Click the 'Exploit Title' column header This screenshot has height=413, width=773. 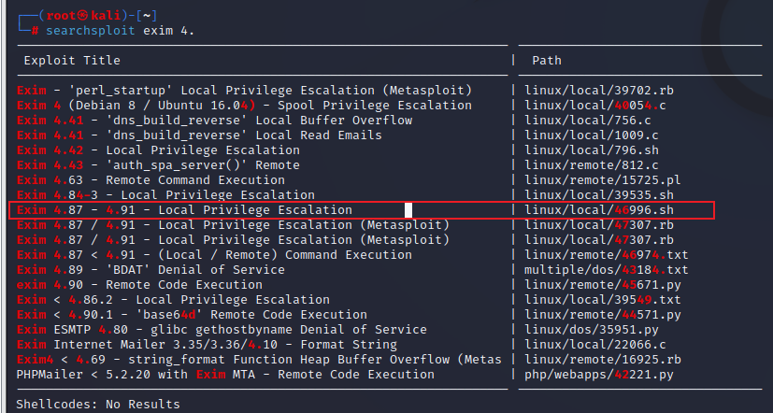[x=72, y=60]
